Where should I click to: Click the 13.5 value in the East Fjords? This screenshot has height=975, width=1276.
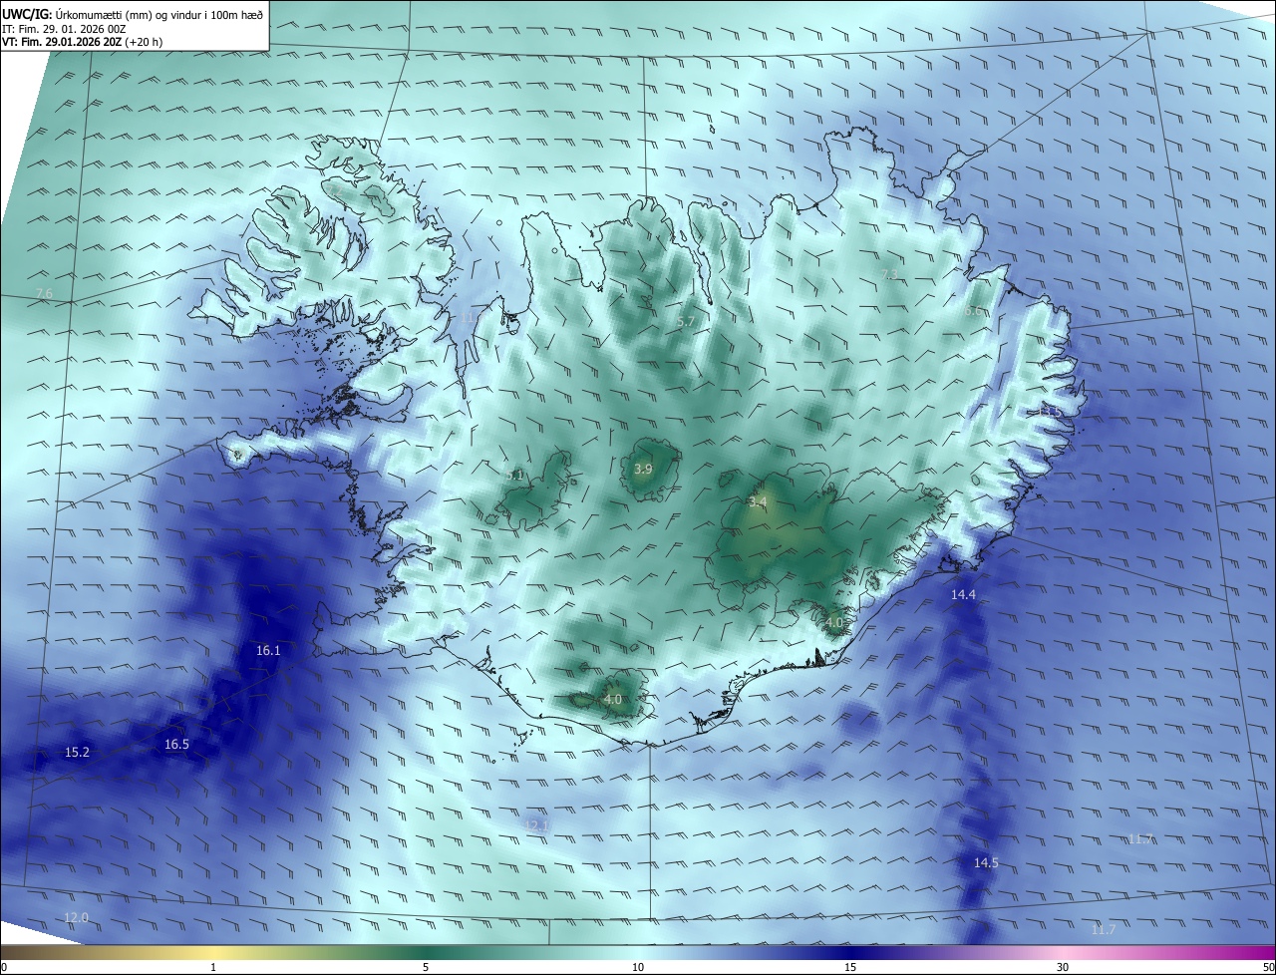1050,411
